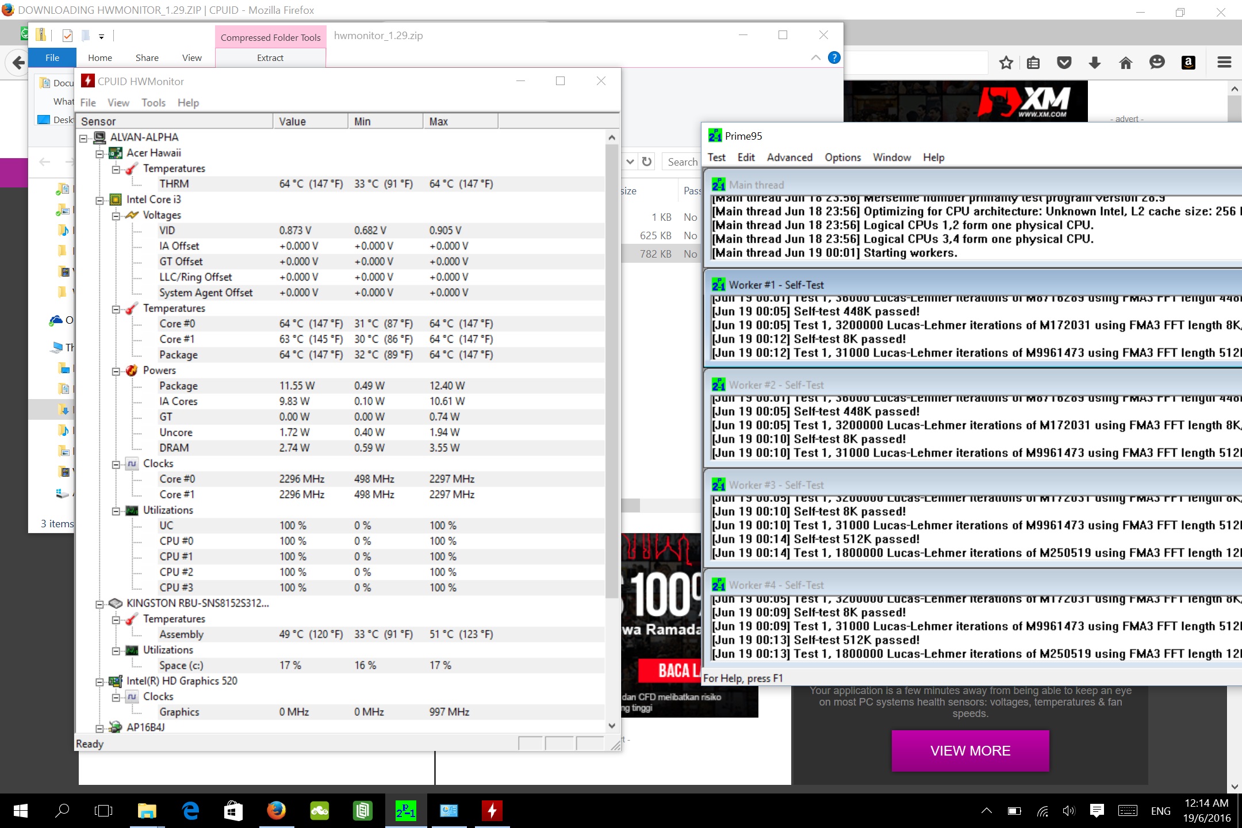Open the Action Center notification icon
Image resolution: width=1242 pixels, height=828 pixels.
1097,811
